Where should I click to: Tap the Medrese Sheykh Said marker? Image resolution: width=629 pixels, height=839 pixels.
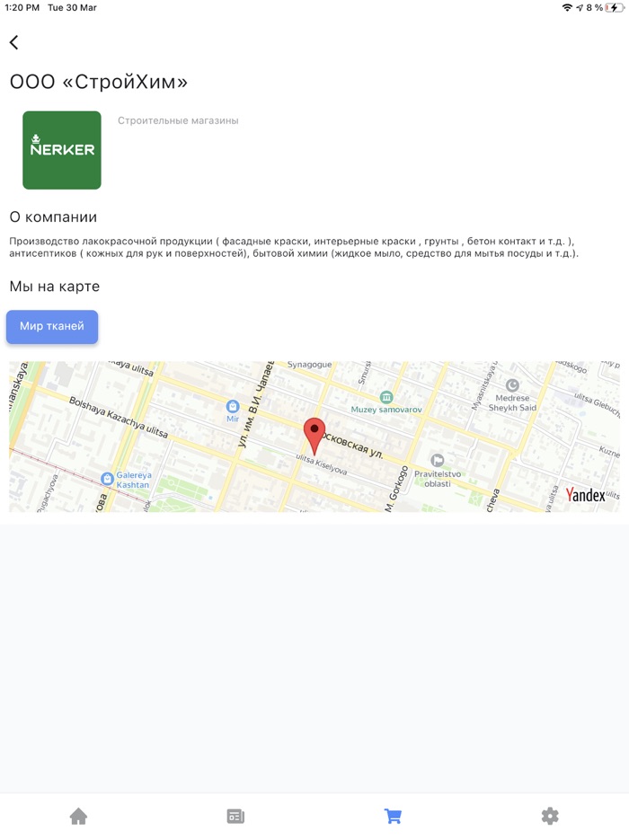[512, 384]
